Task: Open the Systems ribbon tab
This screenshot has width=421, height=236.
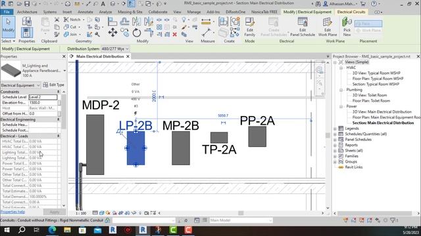Action: (x=50, y=12)
